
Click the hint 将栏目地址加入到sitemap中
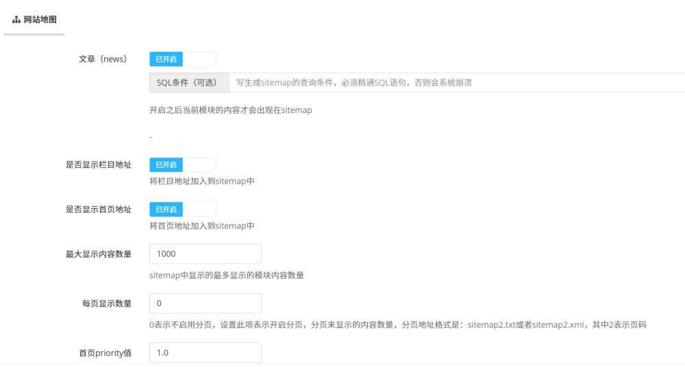tap(201, 181)
